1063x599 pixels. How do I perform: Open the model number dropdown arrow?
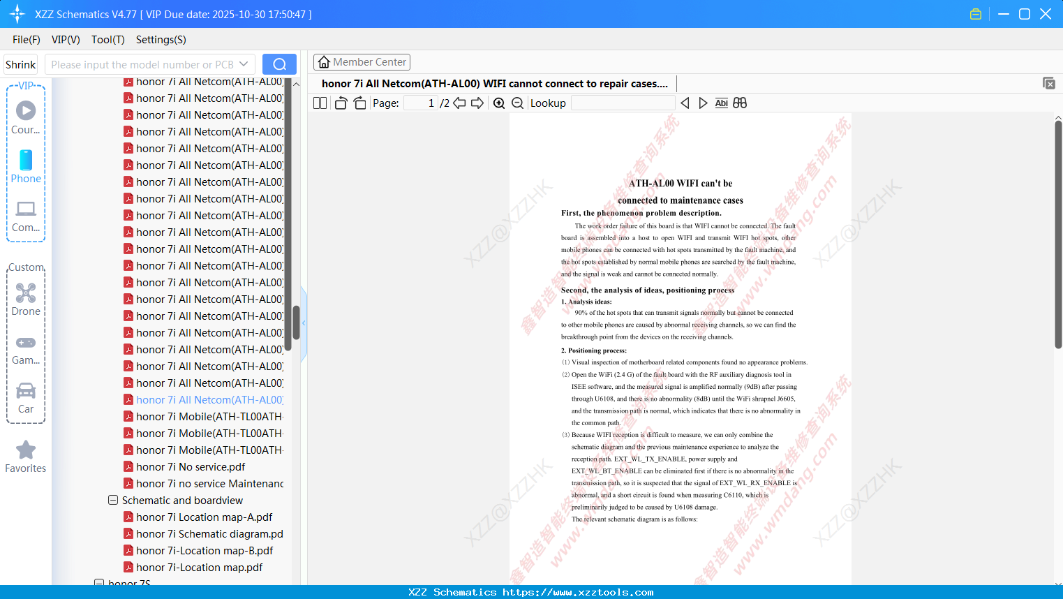244,64
